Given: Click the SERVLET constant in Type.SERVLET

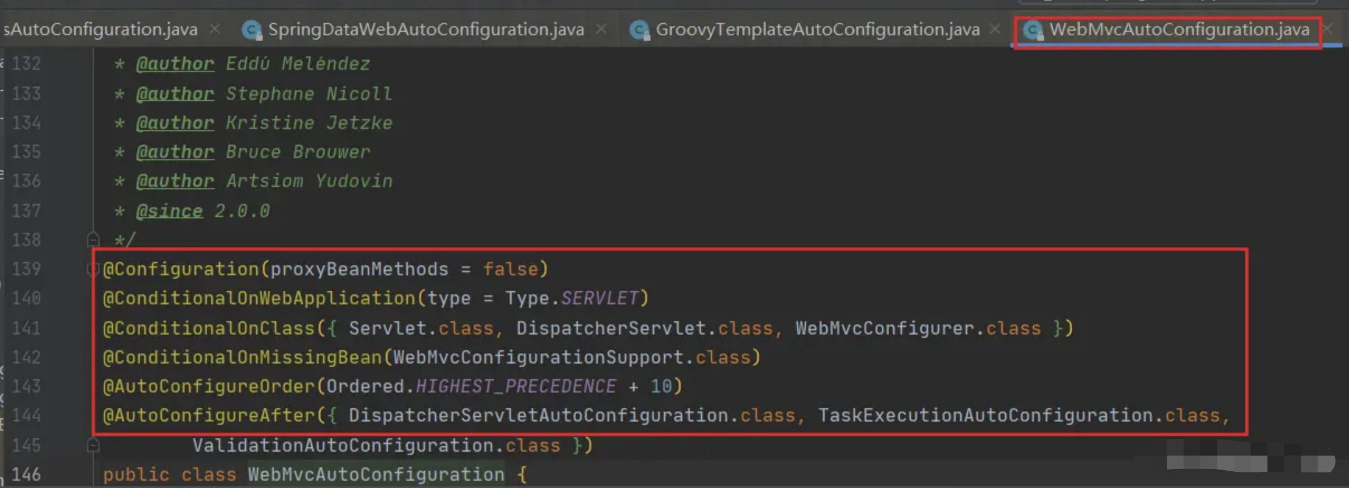Looking at the screenshot, I should pos(600,298).
